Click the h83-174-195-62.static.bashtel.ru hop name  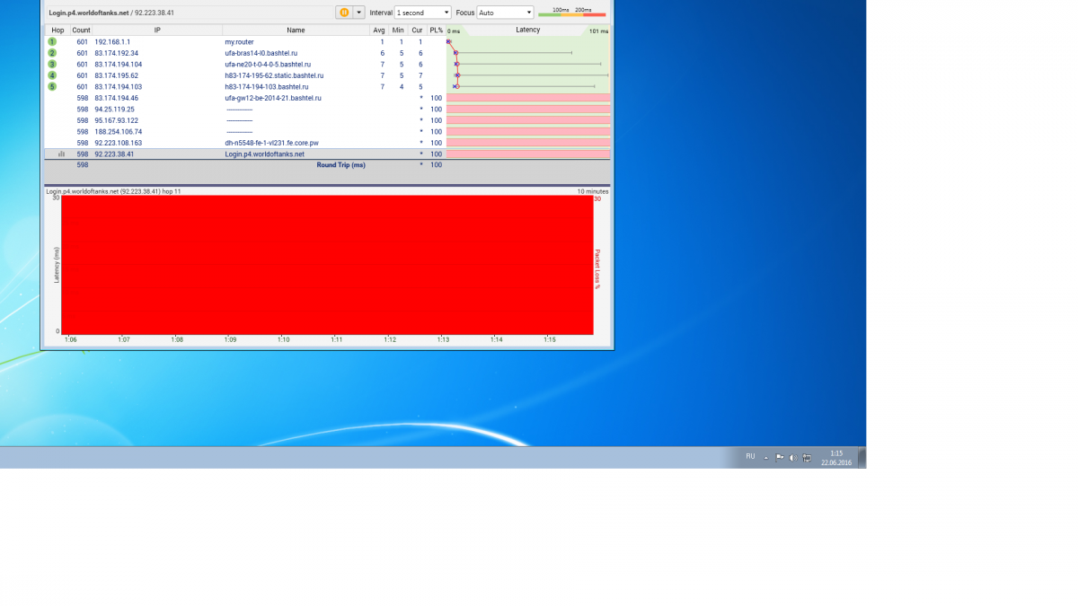coord(274,75)
